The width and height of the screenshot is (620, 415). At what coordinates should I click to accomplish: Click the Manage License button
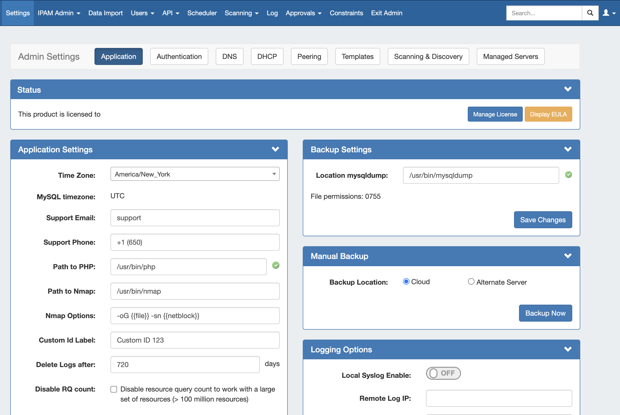[495, 114]
